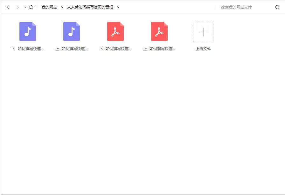The height and width of the screenshot is (195, 285).
Task: Select the PDF file icon labeled 下
Action: coord(115,31)
